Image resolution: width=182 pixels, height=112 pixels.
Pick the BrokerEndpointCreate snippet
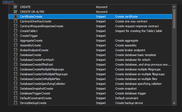34,50
